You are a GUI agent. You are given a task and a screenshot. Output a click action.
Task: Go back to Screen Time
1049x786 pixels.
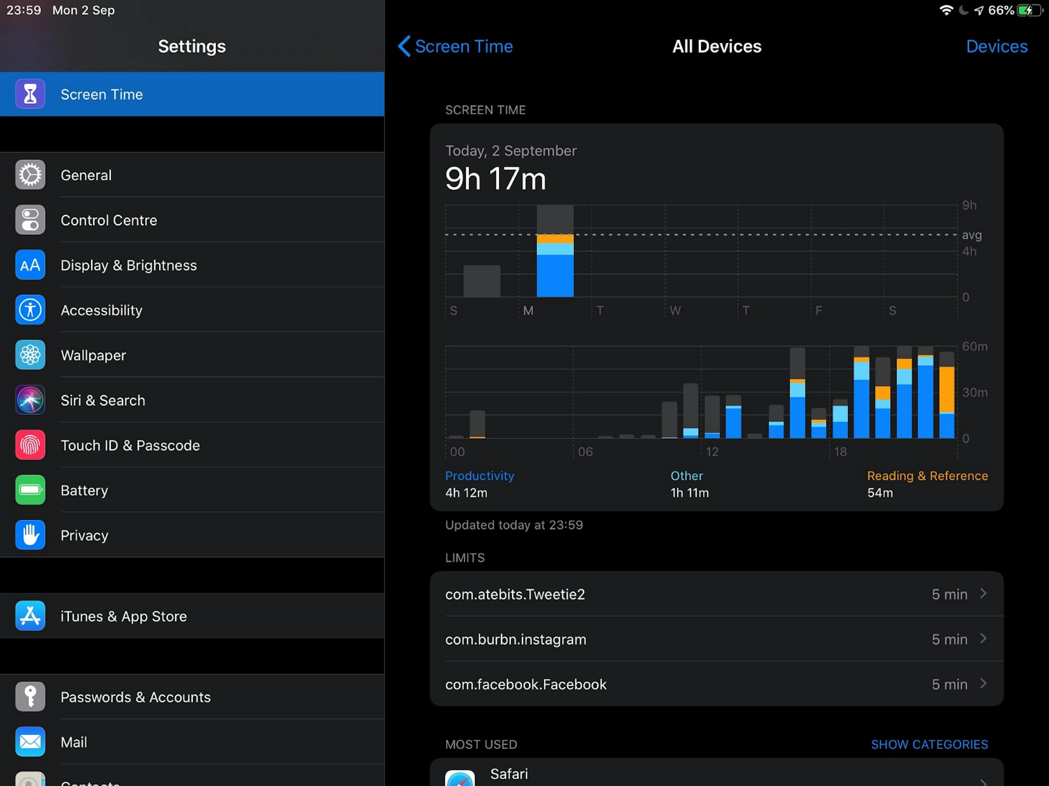click(x=455, y=46)
